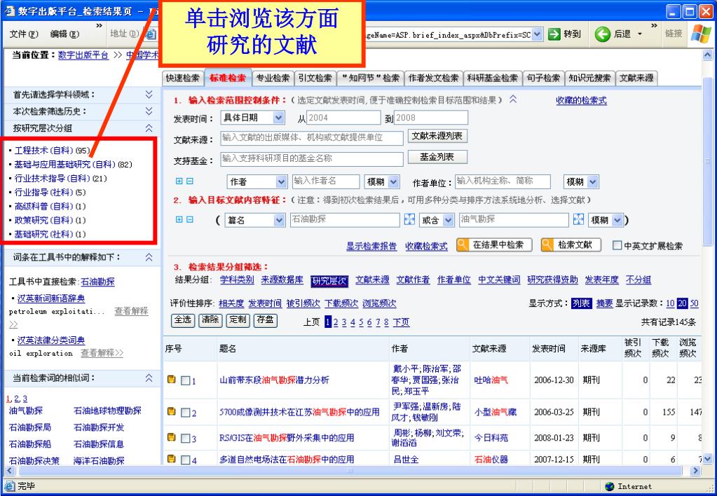The height and width of the screenshot is (496, 717).
Task: Enable the 中英文扩展检索 checkbox
Action: (x=617, y=245)
